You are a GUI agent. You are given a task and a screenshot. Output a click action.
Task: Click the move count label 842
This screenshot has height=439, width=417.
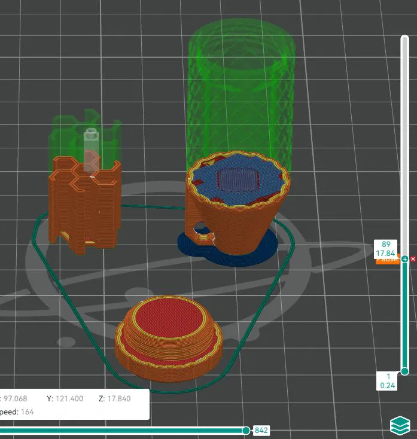point(261,430)
